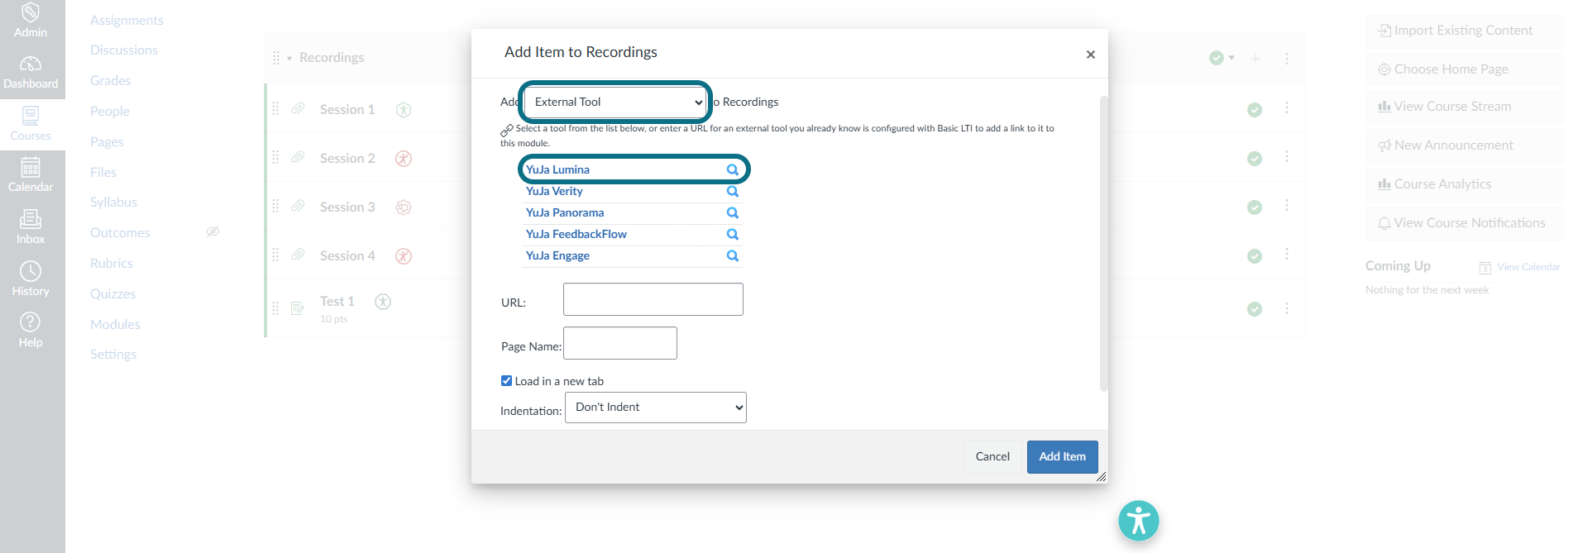Image resolution: width=1578 pixels, height=553 pixels.
Task: Close the Add Item dialog
Action: point(1091,55)
